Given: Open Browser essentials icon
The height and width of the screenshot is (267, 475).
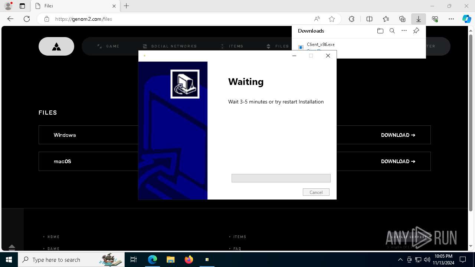Looking at the screenshot, I should (435, 19).
